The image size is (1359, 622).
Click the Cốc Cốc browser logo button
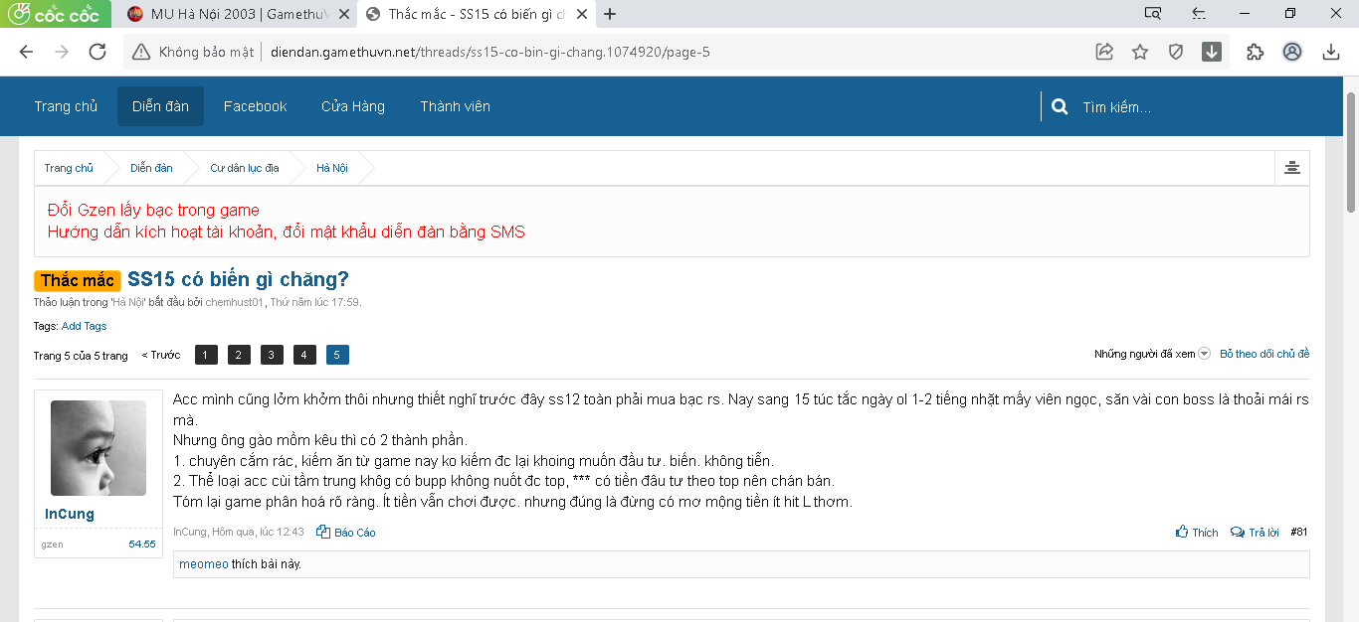coord(56,14)
